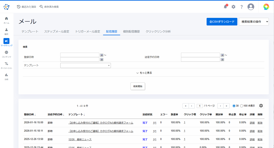Switch to 個別配信履歴 tab

131,32
